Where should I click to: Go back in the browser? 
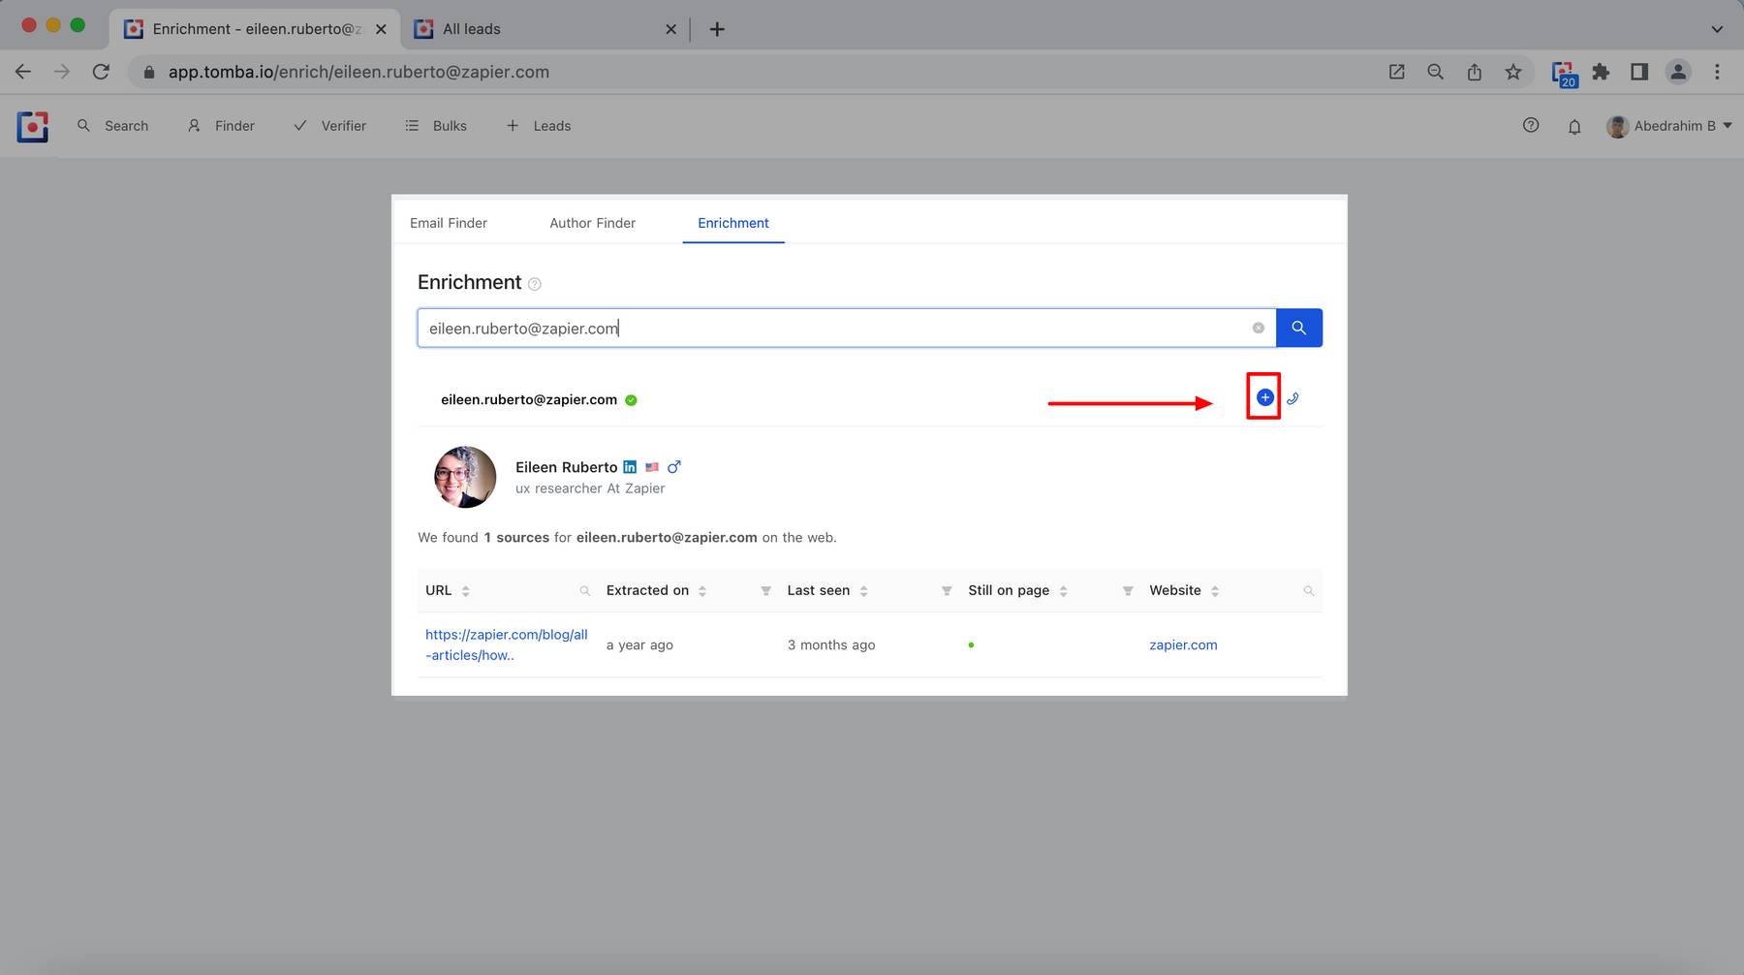[x=23, y=72]
